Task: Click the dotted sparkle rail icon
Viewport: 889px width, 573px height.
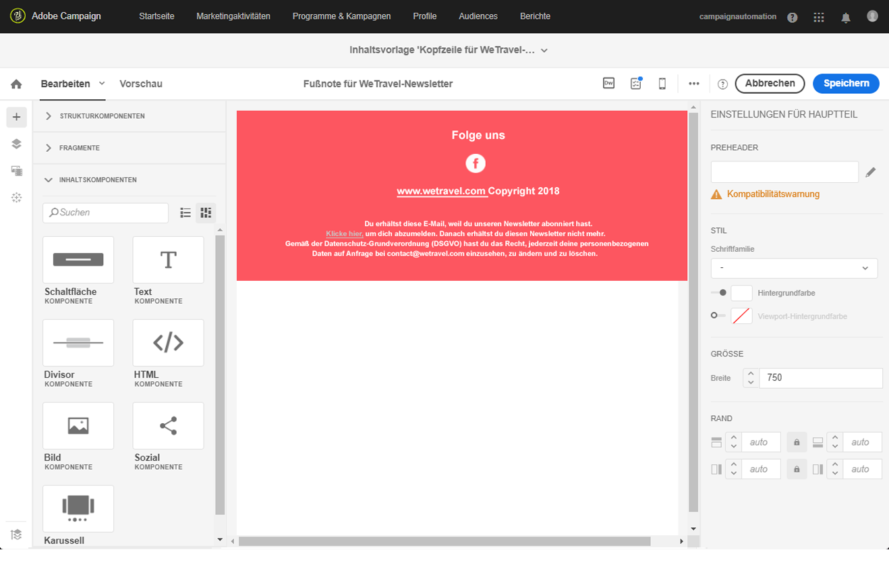Action: (17, 197)
